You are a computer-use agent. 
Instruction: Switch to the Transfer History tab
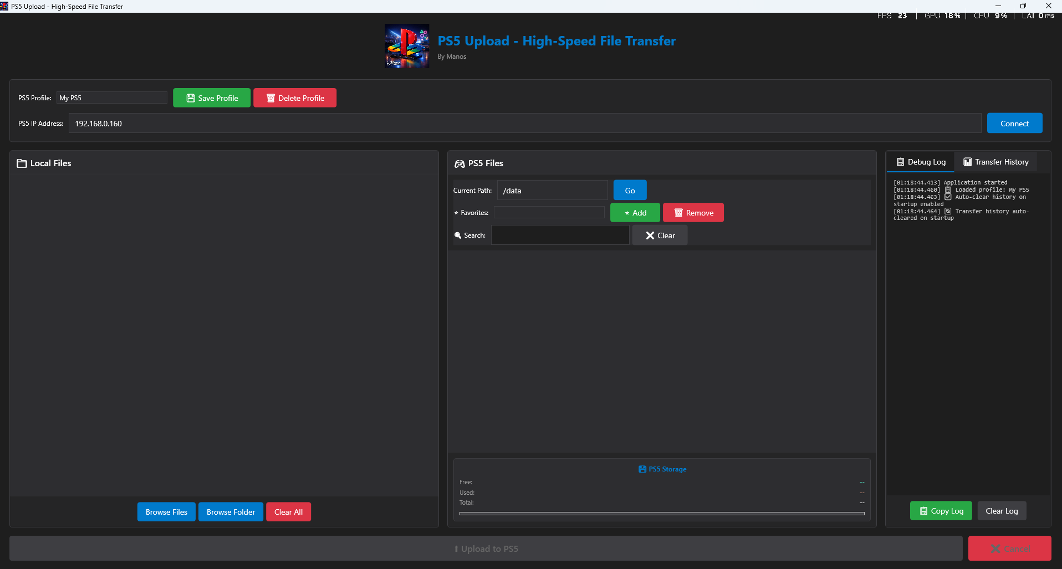tap(995, 162)
